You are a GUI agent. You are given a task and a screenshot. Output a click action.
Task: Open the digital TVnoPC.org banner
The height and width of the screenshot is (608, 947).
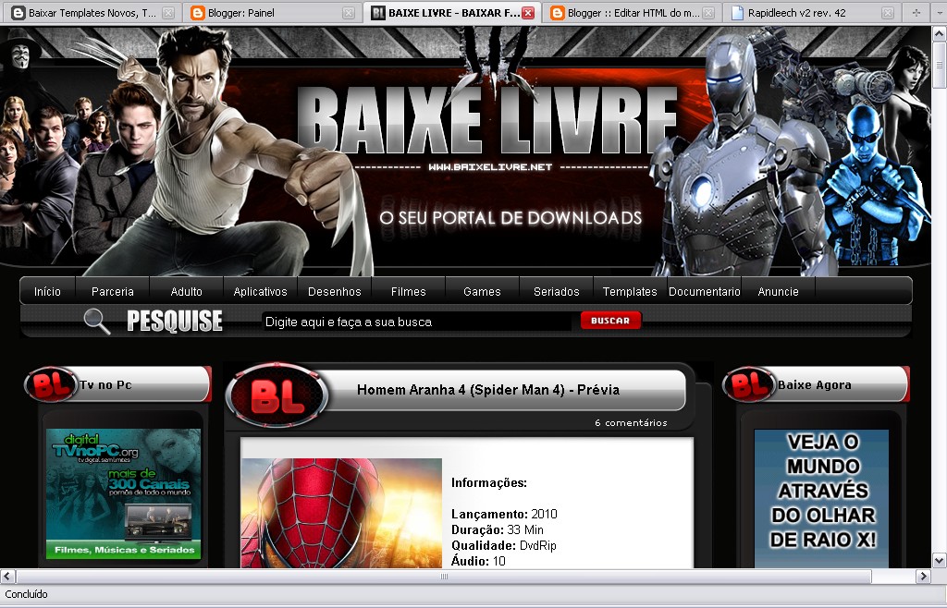(x=123, y=494)
